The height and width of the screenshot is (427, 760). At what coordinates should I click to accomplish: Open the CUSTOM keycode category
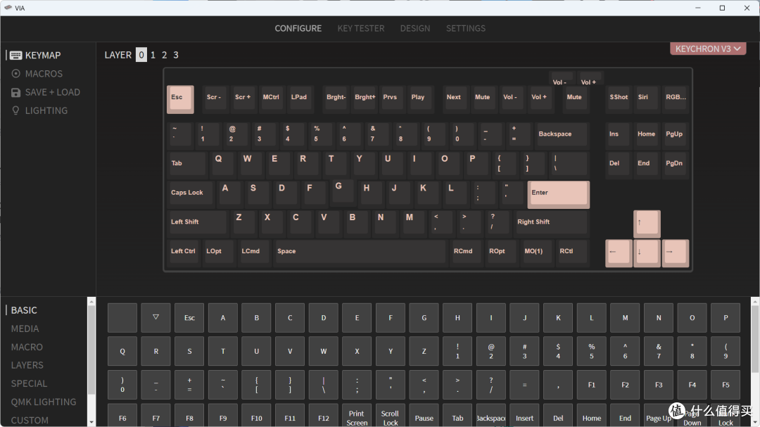30,420
